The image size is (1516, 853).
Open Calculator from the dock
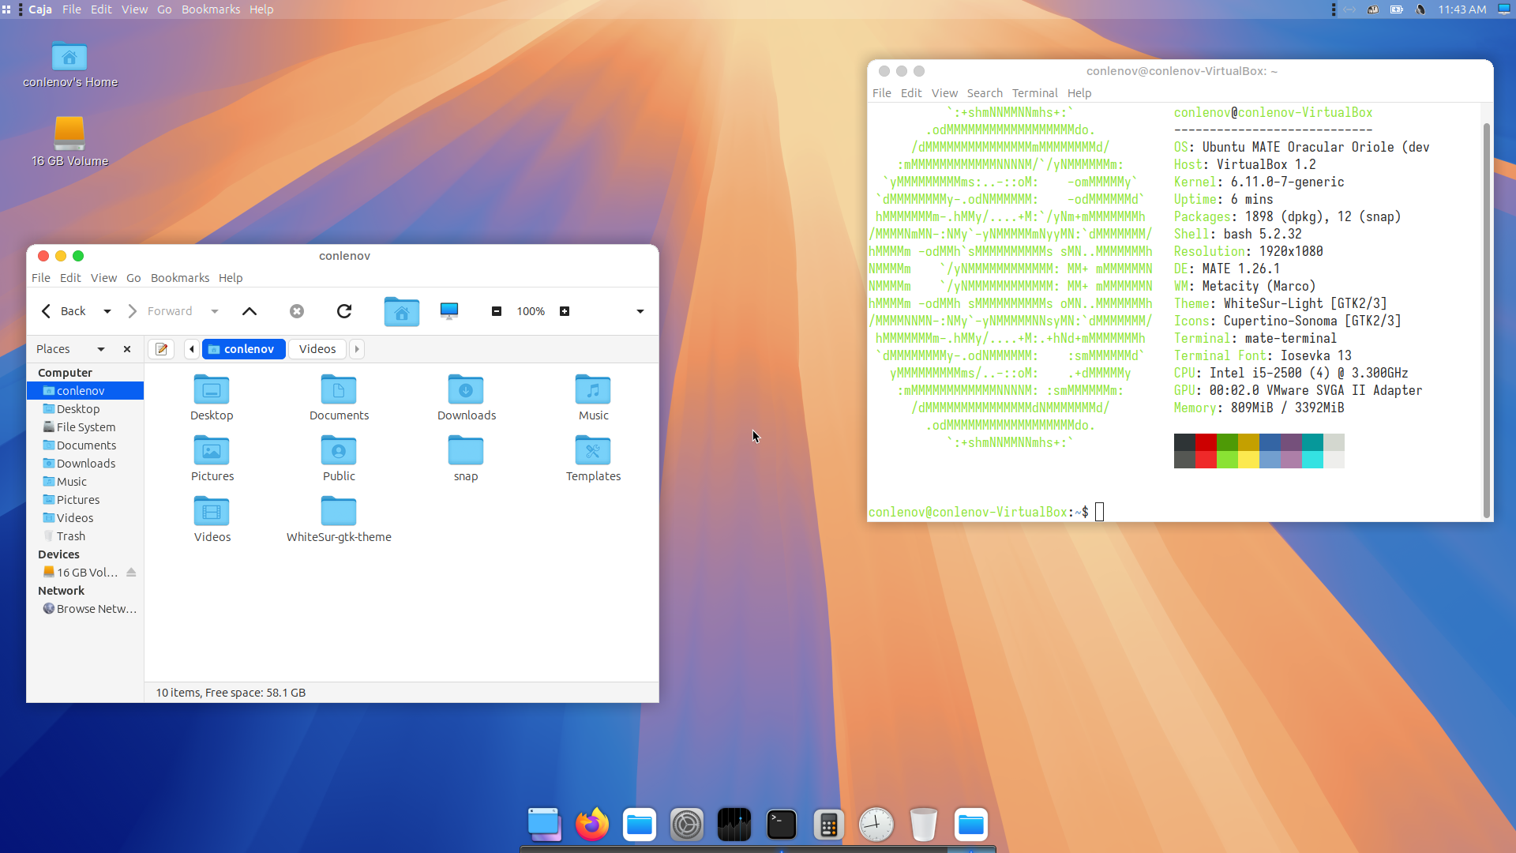pos(829,825)
